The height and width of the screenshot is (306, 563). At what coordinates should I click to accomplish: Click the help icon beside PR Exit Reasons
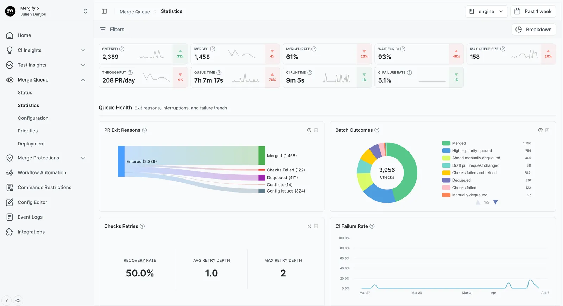click(144, 130)
